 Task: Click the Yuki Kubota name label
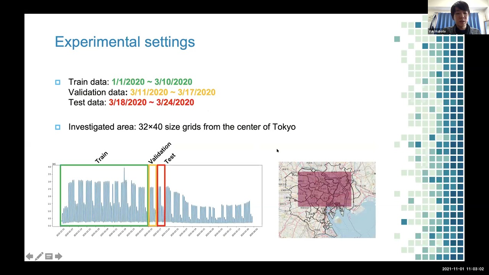click(x=437, y=31)
